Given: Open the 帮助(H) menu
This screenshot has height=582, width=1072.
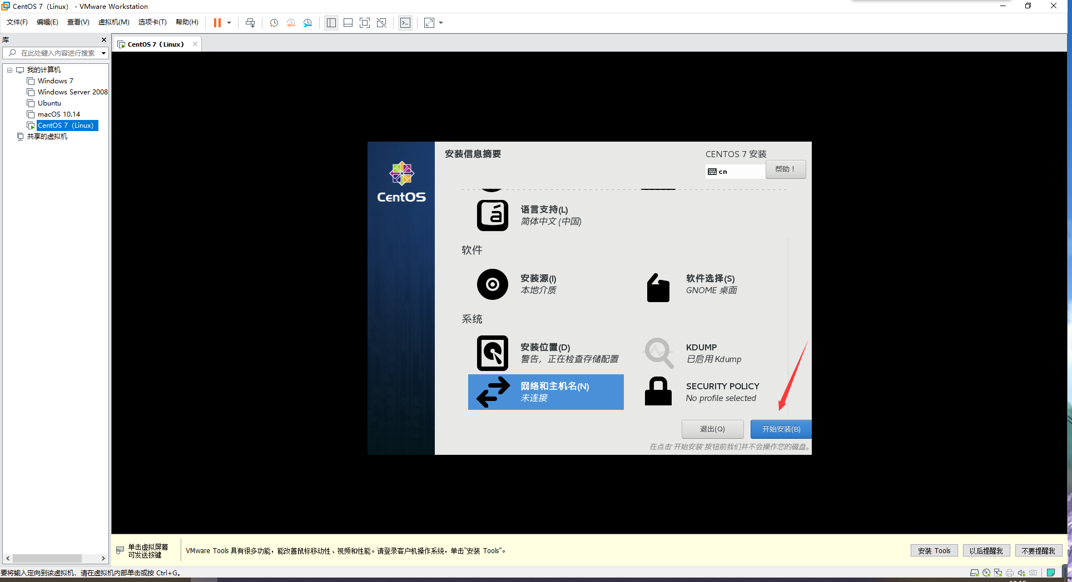Looking at the screenshot, I should [x=187, y=22].
